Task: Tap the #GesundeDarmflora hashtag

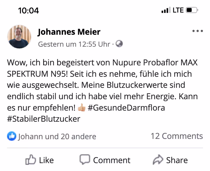Action: [126, 108]
